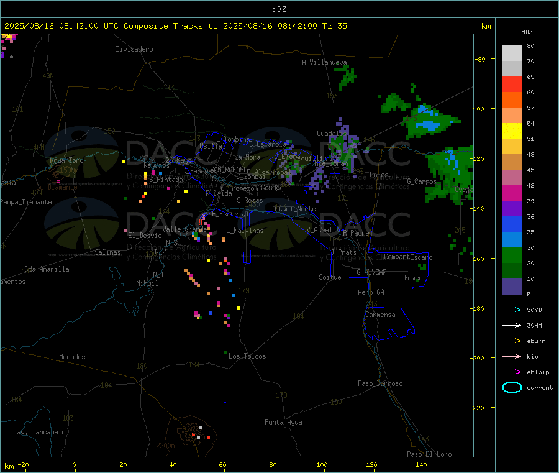
Task: Click the yellow eburn arrow in legend
Action: tap(512, 341)
